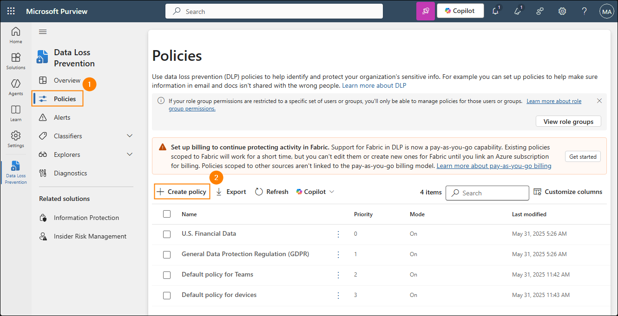
Task: Open the MA account avatar
Action: tap(606, 11)
